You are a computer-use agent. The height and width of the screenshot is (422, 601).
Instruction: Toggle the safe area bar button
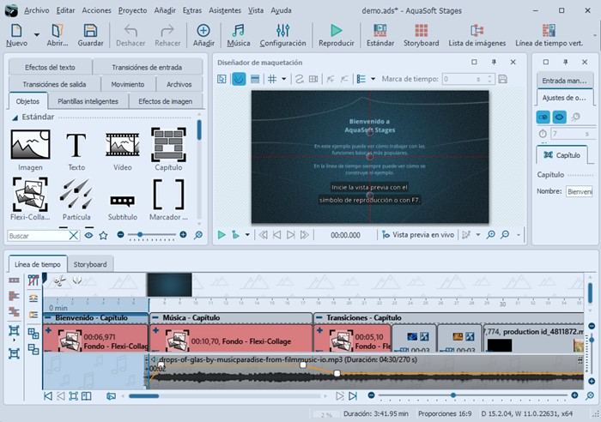click(255, 79)
